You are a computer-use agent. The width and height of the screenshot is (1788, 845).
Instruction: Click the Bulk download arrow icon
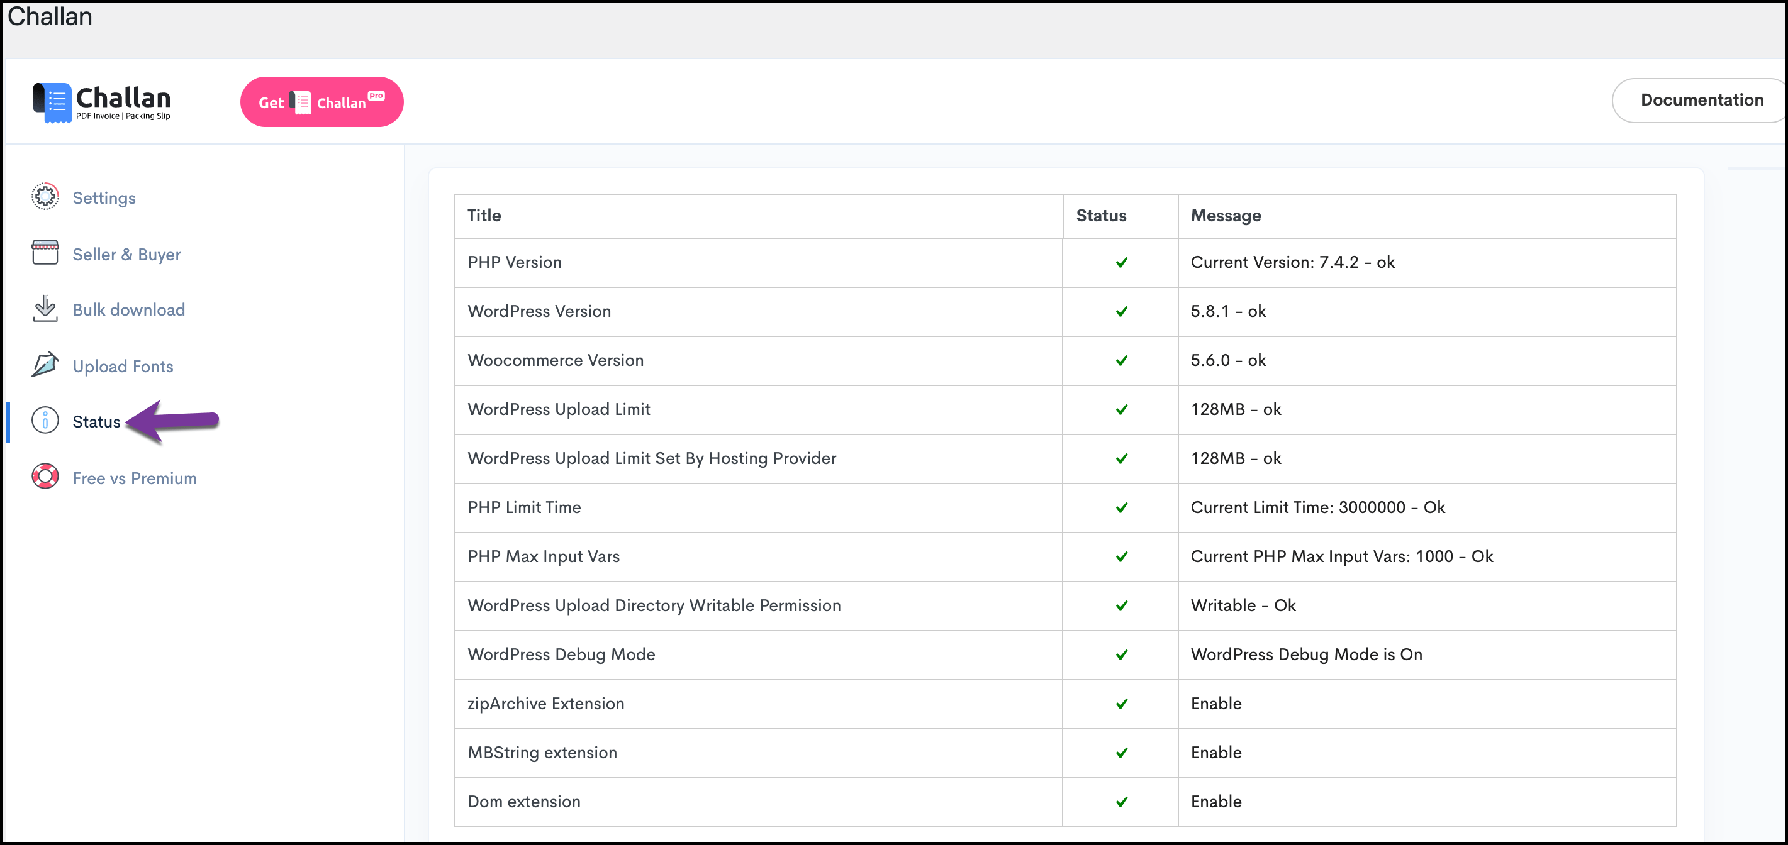click(x=45, y=309)
